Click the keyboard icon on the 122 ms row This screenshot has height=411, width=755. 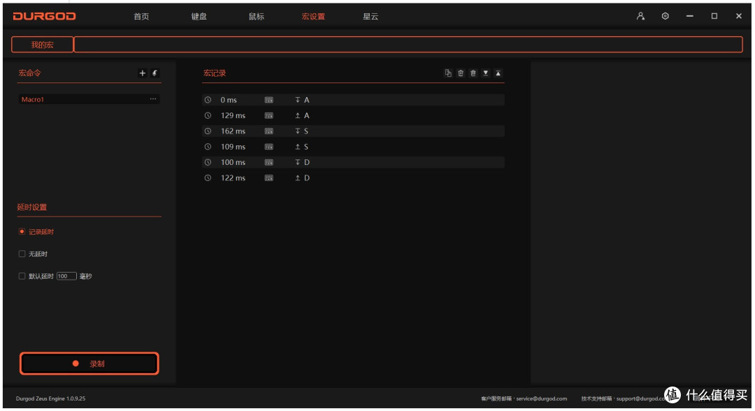coord(269,178)
